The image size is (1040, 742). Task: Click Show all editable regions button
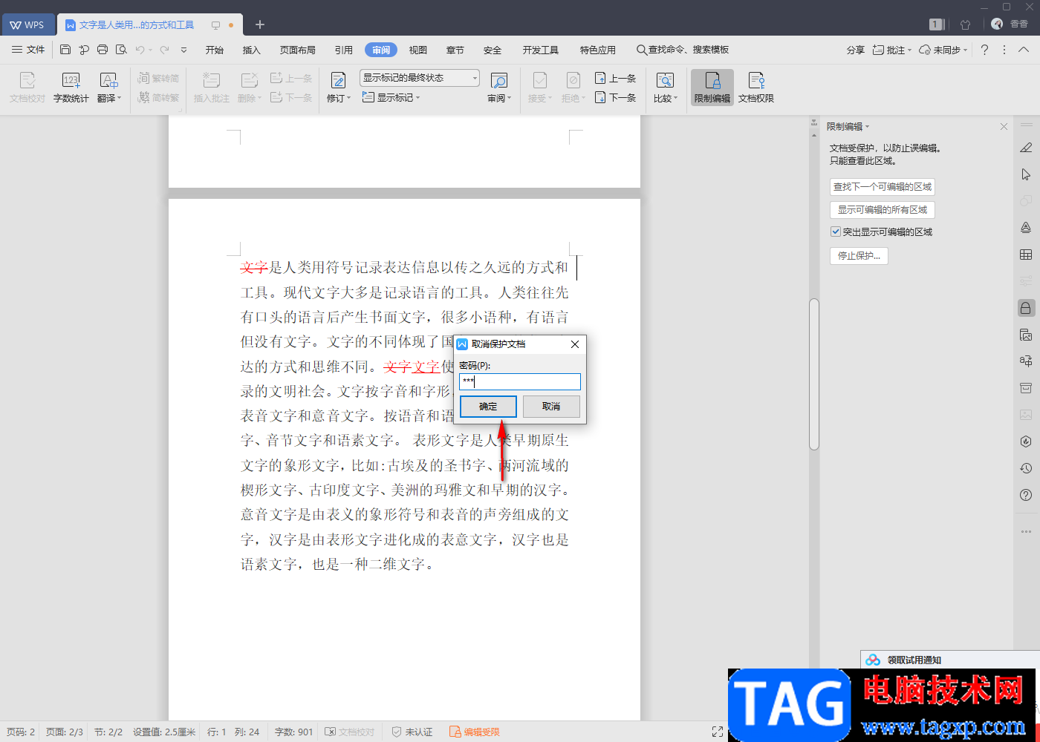[x=883, y=209]
